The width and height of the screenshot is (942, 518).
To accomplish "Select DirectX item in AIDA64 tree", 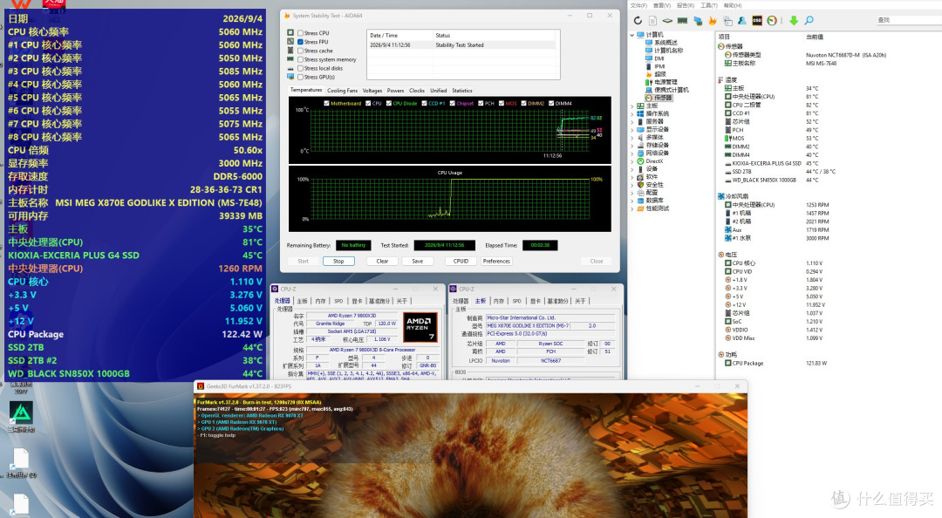I will coord(654,161).
